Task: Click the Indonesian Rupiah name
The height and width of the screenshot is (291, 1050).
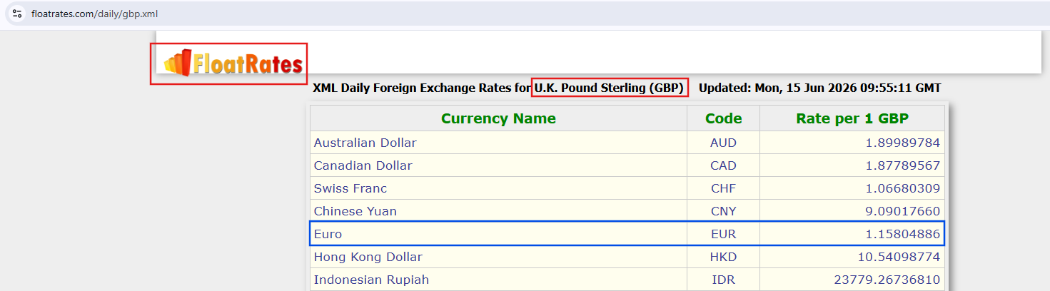Action: pos(371,280)
